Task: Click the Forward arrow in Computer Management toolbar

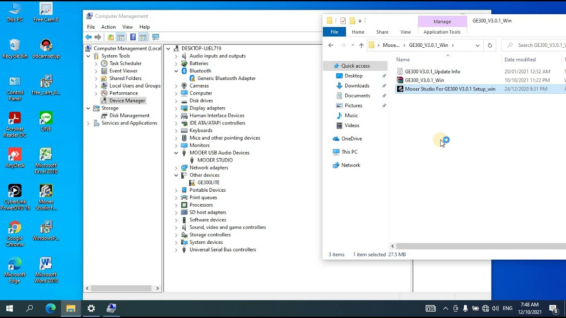Action: point(98,37)
